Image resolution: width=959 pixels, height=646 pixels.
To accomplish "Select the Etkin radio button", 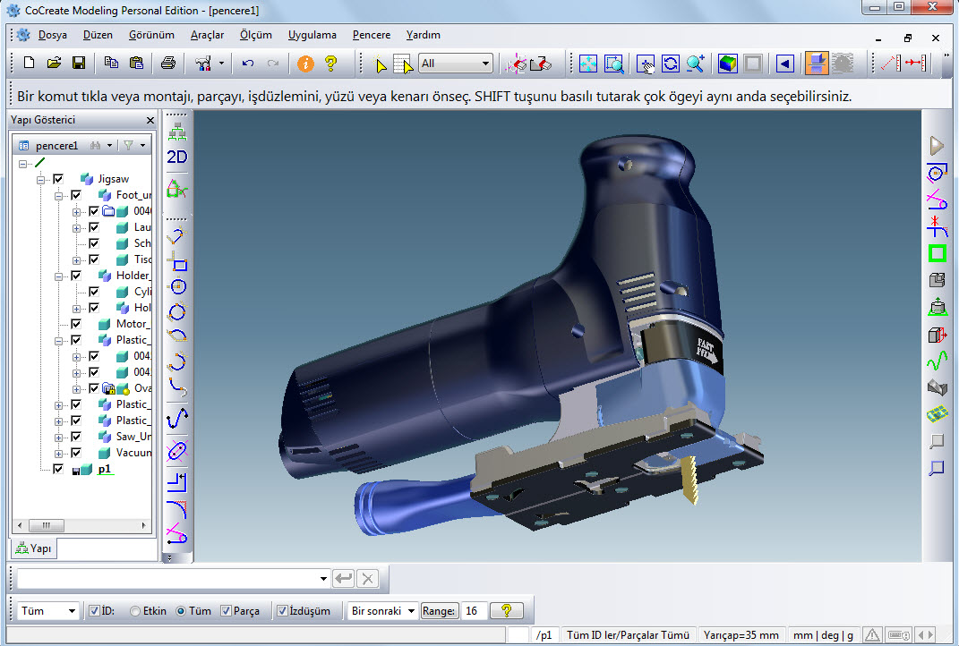I will pos(135,610).
